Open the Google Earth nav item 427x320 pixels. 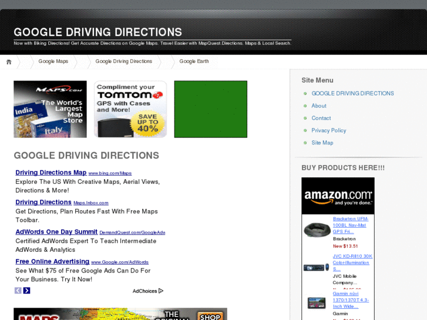click(194, 61)
